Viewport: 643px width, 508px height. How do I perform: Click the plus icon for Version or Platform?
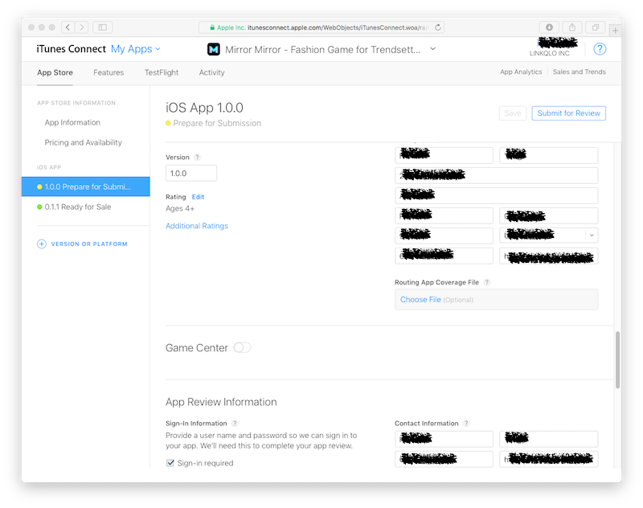42,244
